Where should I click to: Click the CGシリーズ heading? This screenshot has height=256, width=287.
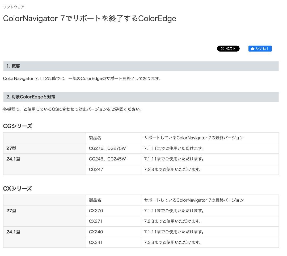tap(17, 126)
